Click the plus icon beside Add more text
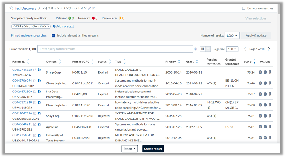 click(x=54, y=26)
